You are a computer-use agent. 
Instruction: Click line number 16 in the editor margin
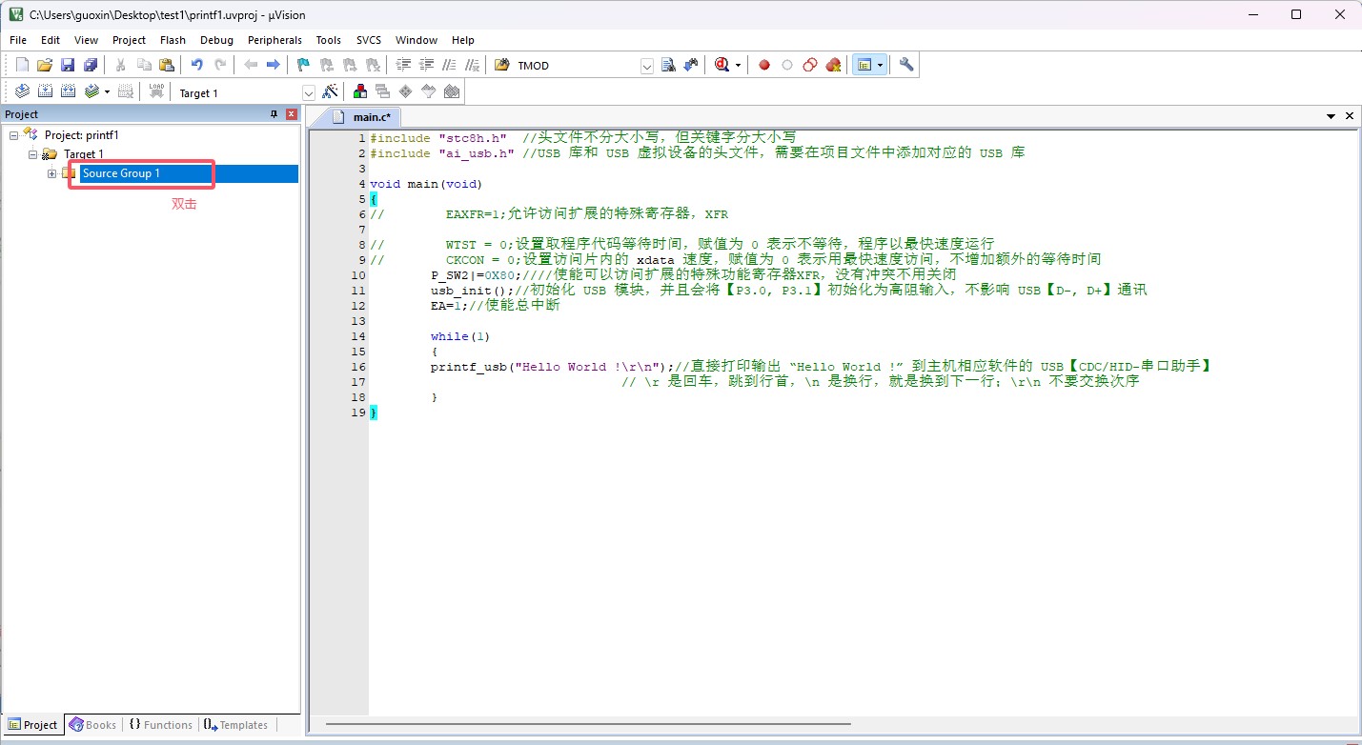[x=358, y=367]
